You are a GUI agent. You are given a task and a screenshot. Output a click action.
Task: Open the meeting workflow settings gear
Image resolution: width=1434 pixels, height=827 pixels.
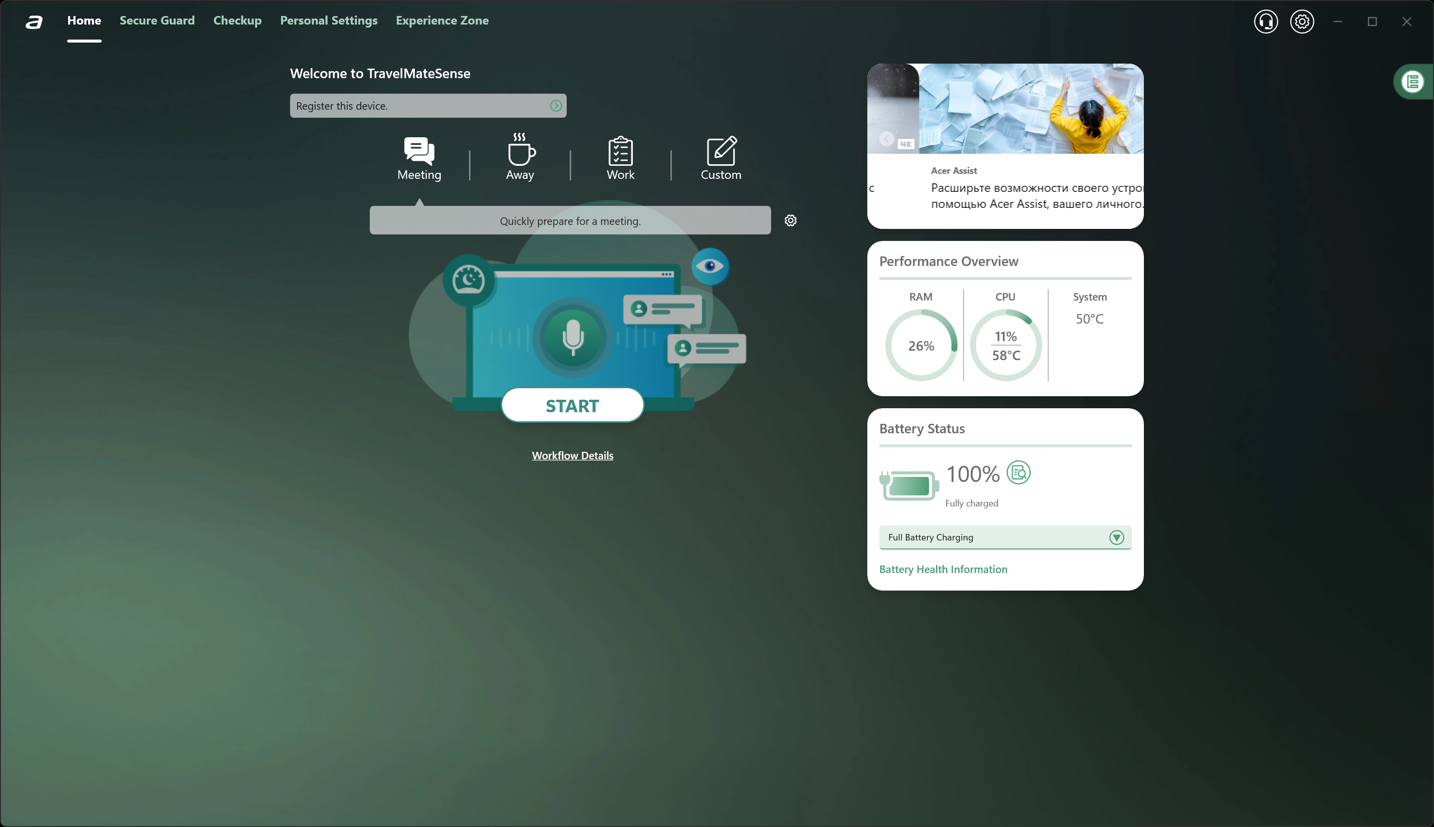(790, 220)
